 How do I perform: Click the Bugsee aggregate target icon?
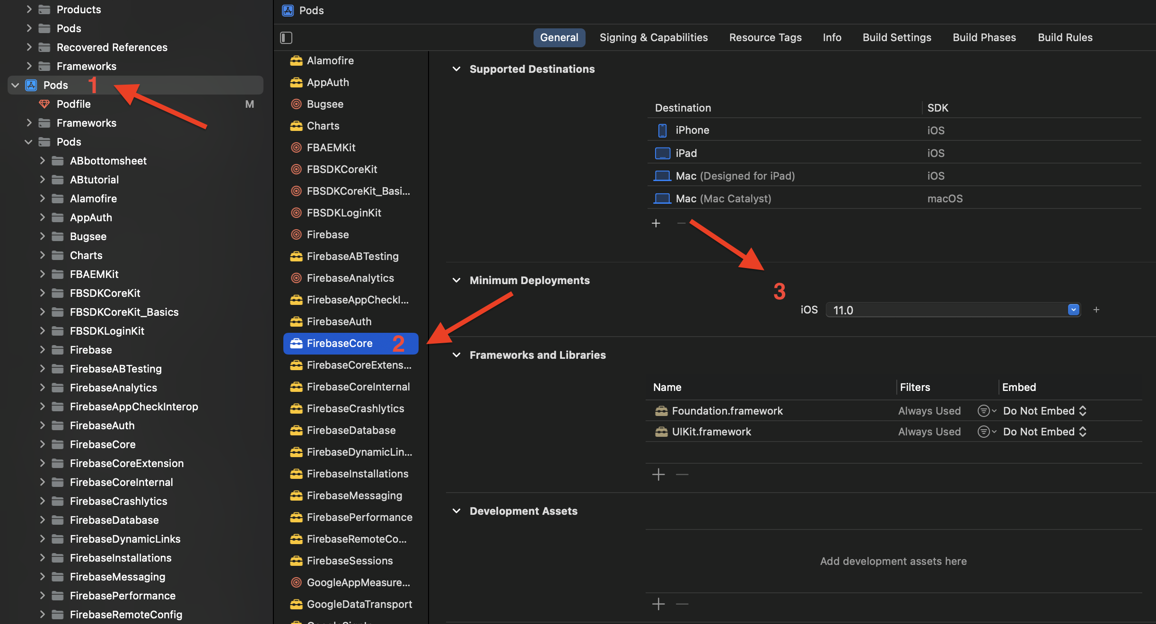[x=296, y=104]
